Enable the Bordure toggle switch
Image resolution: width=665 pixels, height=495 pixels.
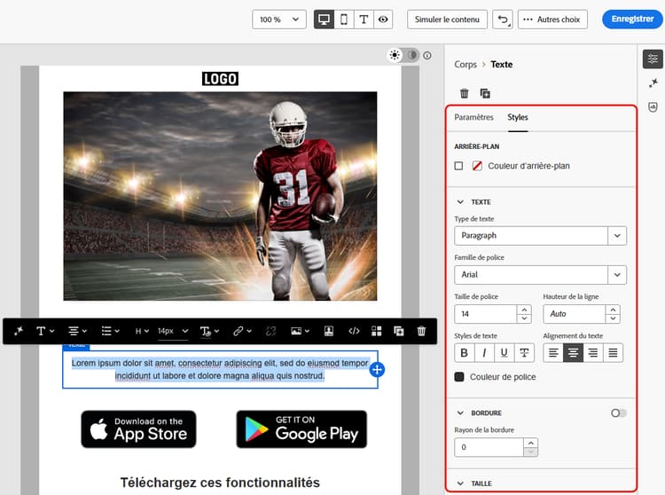618,413
